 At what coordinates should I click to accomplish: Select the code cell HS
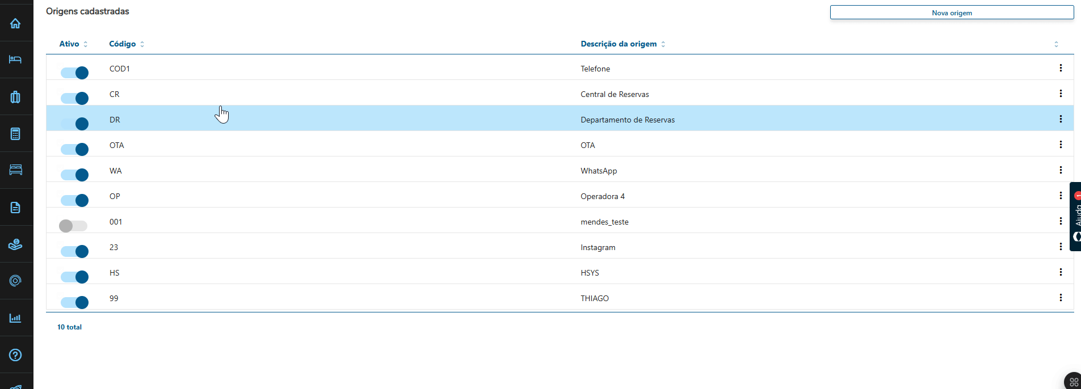(x=115, y=273)
